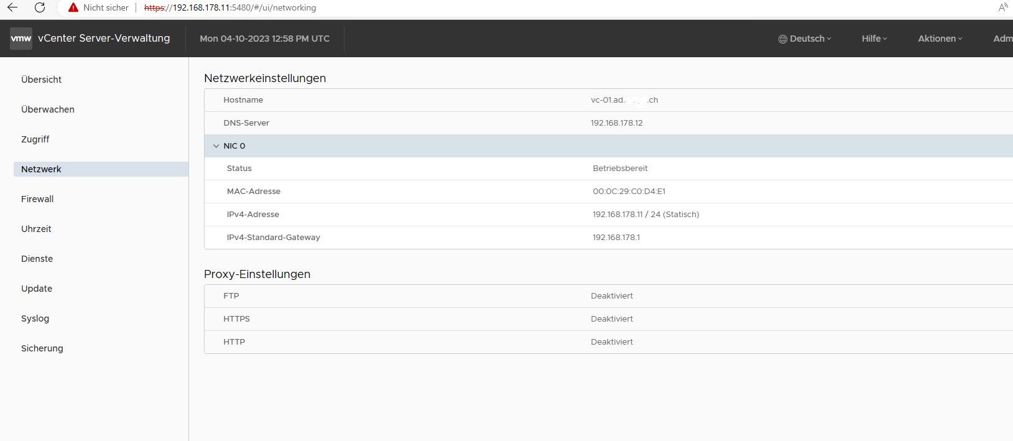Click the globe language icon

coord(783,39)
